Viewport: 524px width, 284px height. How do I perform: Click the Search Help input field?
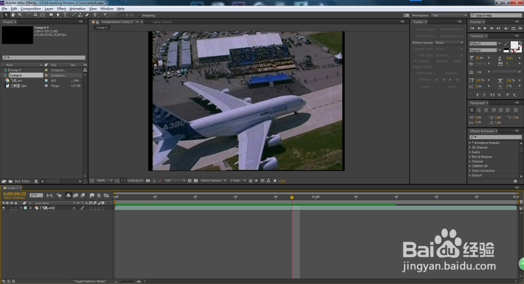[496, 15]
